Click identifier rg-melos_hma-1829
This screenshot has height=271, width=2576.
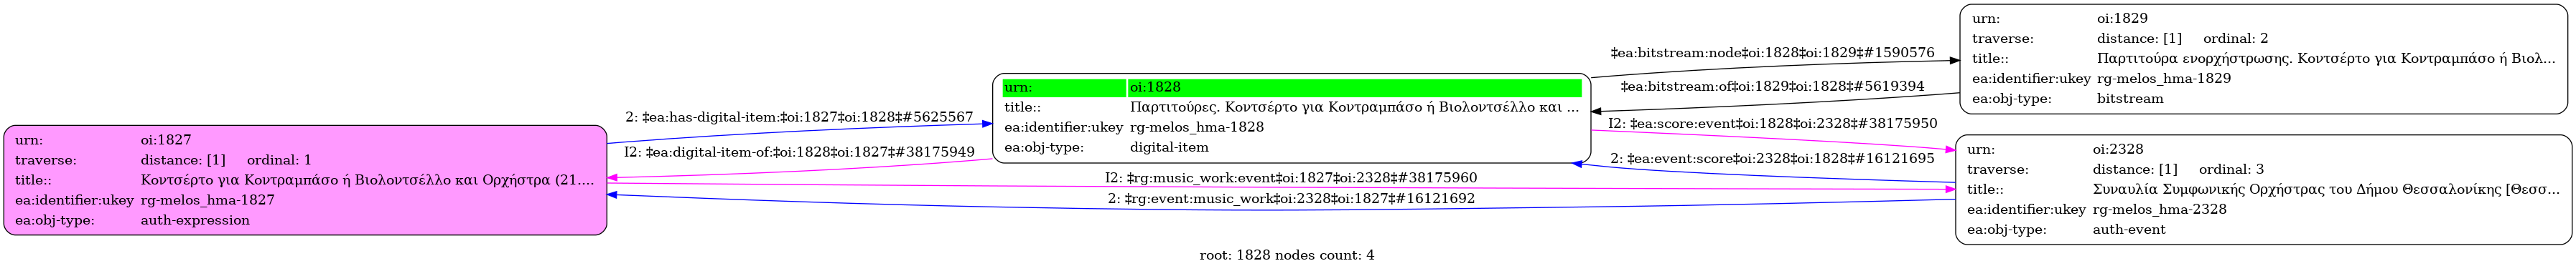pyautogui.click(x=2164, y=79)
